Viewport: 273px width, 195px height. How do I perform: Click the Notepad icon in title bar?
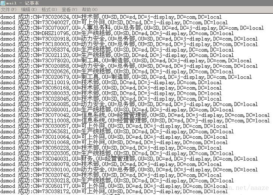[3, 3]
